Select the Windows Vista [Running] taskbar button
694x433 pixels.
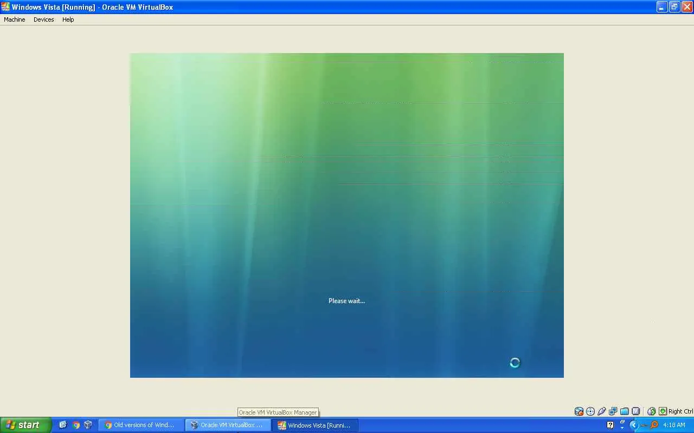pos(316,425)
